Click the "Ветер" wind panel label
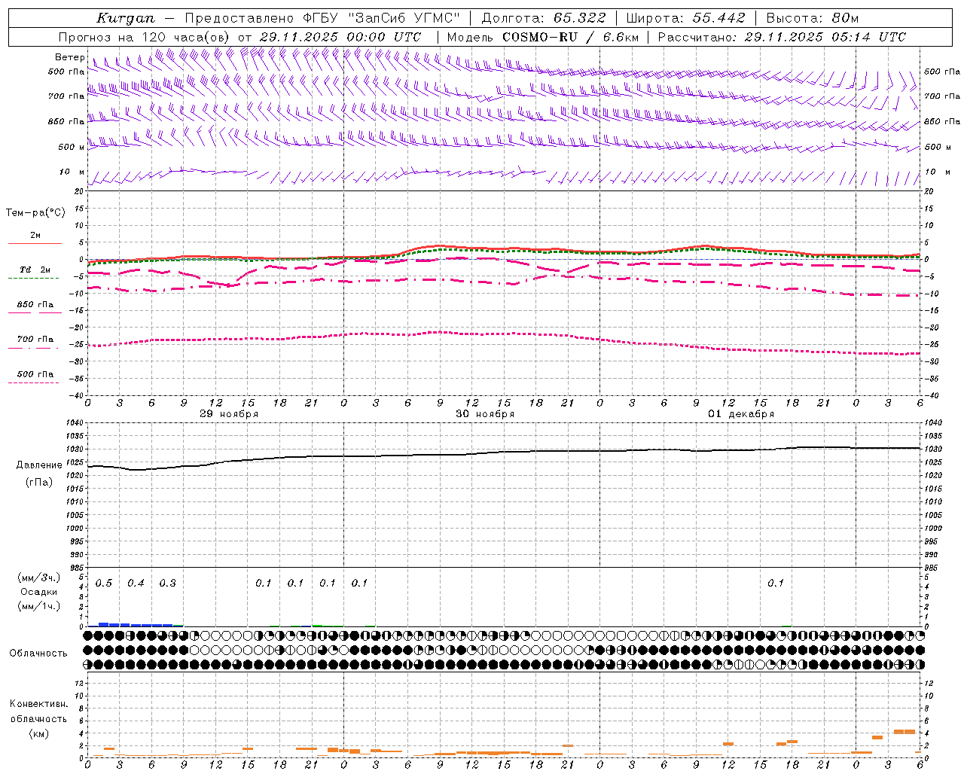The height and width of the screenshot is (771, 964). pyautogui.click(x=69, y=57)
